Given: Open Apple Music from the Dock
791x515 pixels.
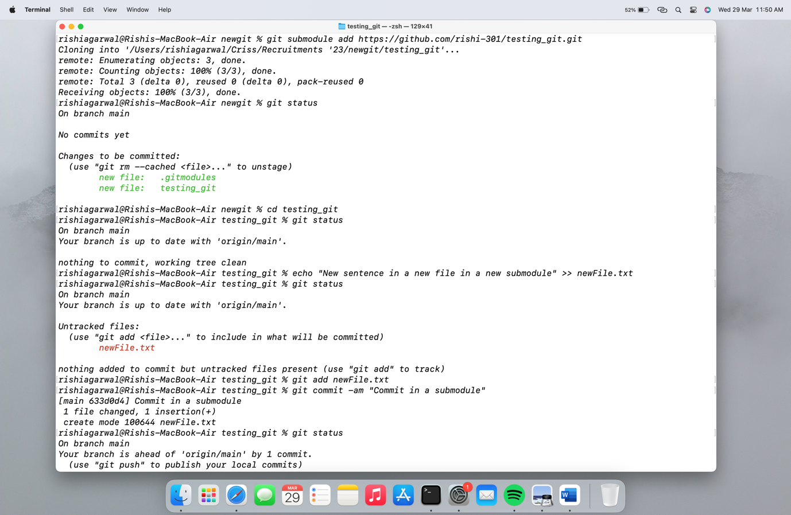Looking at the screenshot, I should click(x=375, y=494).
